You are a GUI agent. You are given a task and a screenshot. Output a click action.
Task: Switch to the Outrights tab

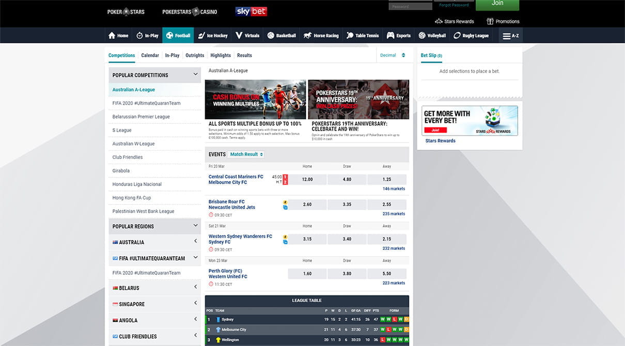[195, 55]
